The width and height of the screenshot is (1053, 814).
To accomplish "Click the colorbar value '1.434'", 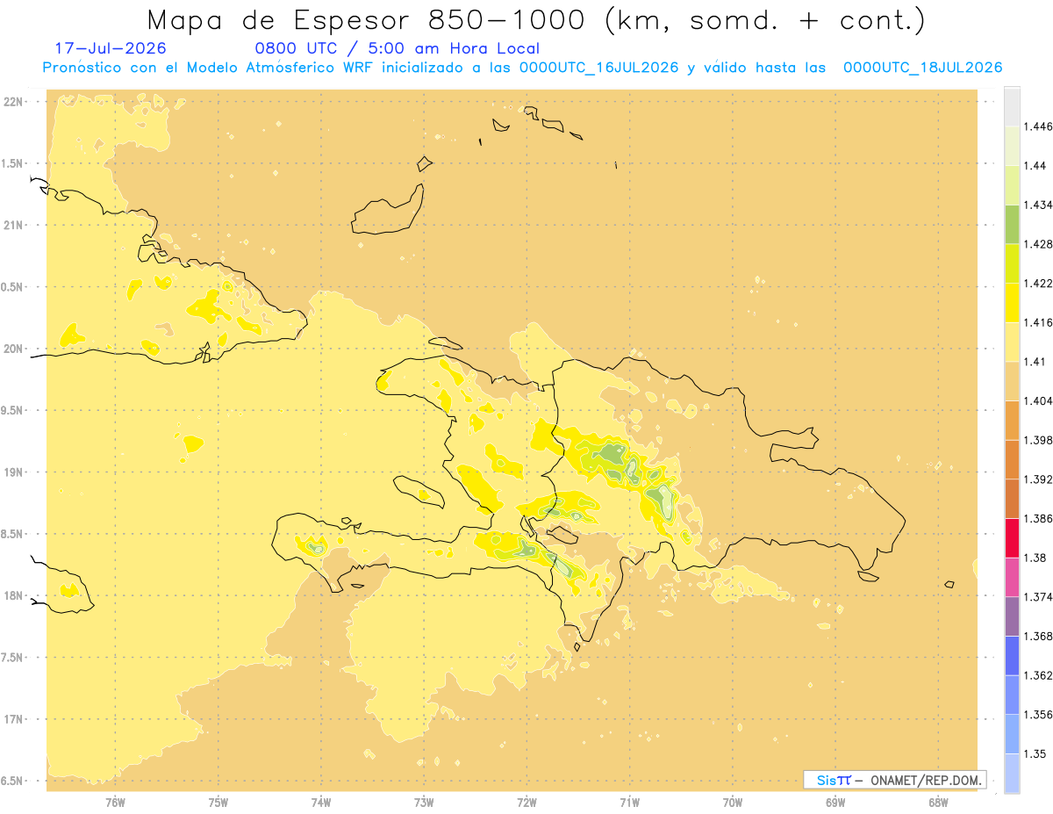I will point(1039,205).
